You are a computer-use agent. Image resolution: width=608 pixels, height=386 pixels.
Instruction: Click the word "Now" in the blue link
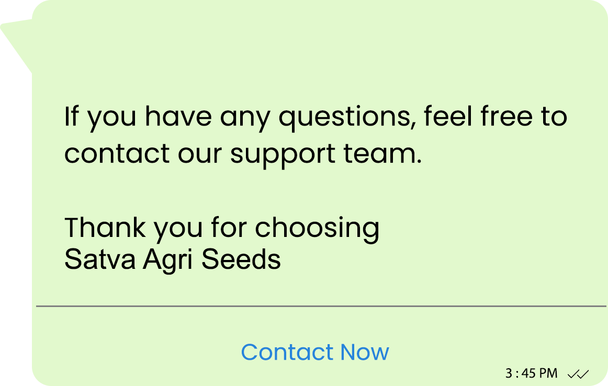tap(365, 352)
